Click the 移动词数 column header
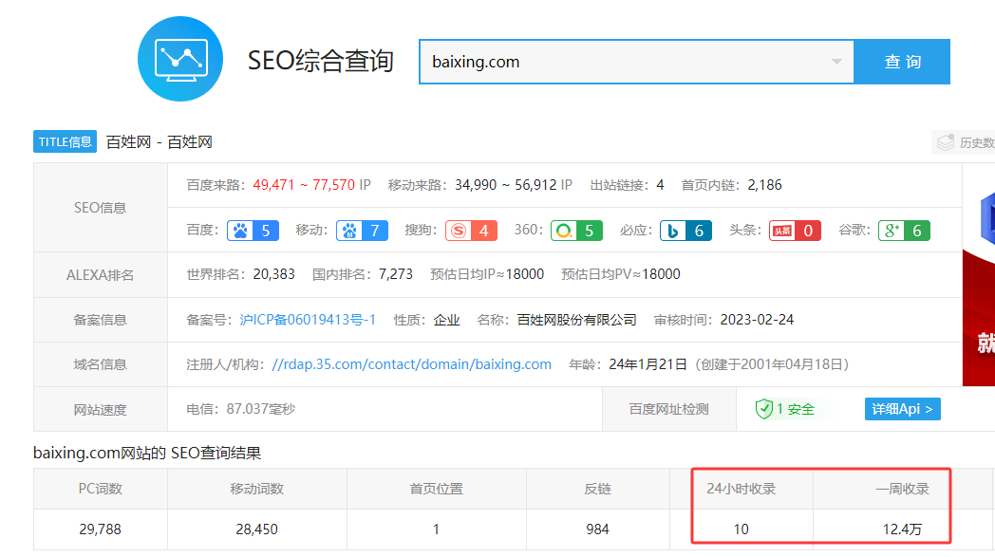The width and height of the screenshot is (995, 557). (x=256, y=489)
